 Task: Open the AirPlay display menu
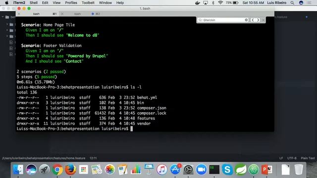tap(206, 2)
